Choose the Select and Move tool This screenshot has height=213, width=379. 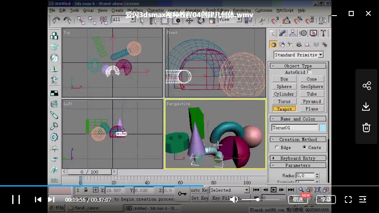pos(189,21)
